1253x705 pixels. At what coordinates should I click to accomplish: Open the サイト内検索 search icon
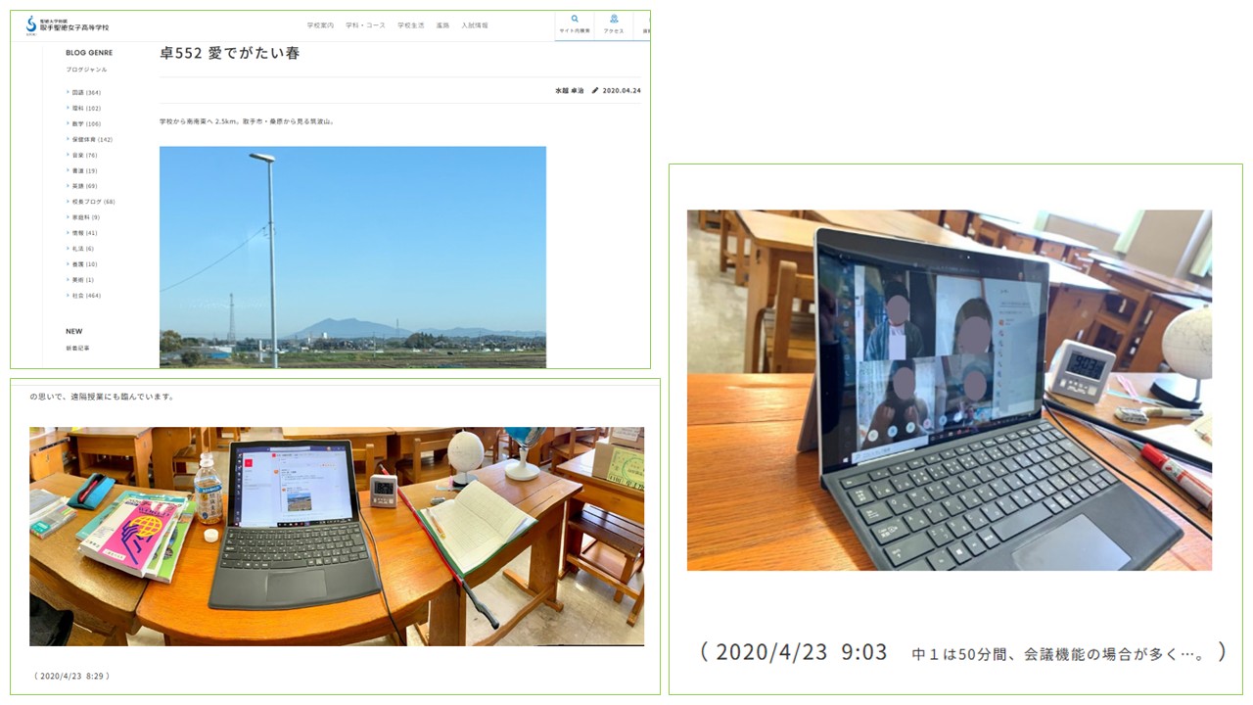(574, 23)
